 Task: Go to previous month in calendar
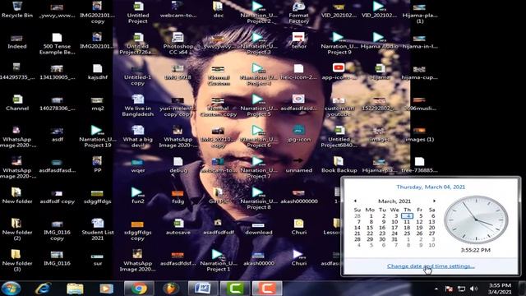click(355, 201)
